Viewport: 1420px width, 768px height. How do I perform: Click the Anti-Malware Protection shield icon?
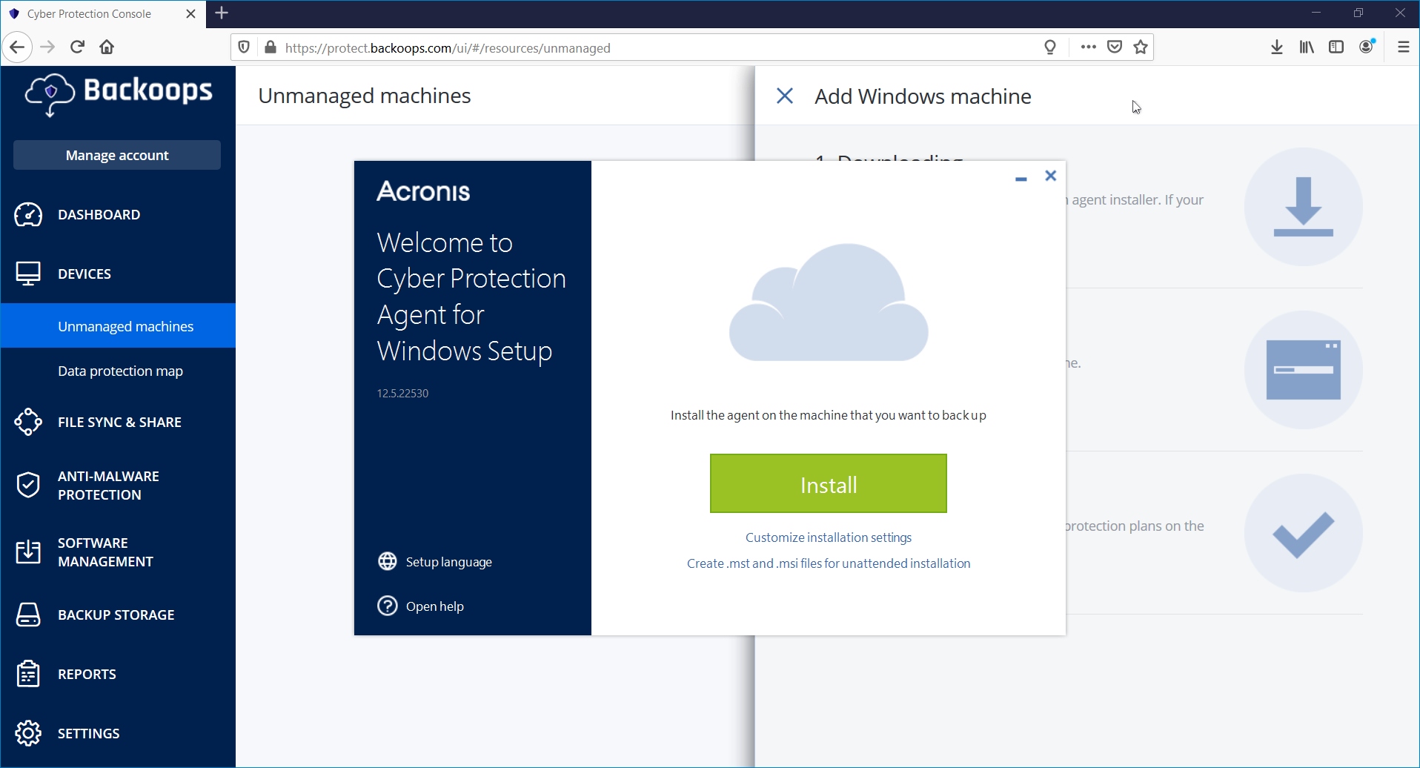(x=28, y=485)
